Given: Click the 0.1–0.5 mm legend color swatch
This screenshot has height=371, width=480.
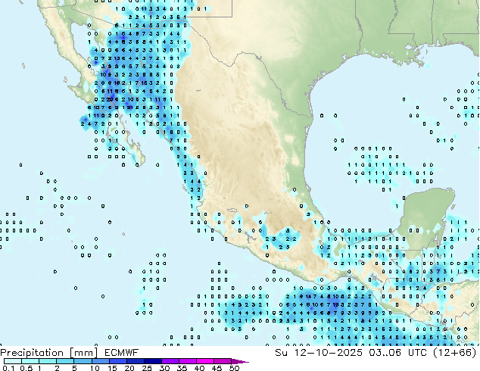Looking at the screenshot, I should tap(13, 361).
